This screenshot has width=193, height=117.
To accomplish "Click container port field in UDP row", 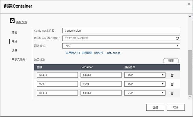I will click(101, 93).
